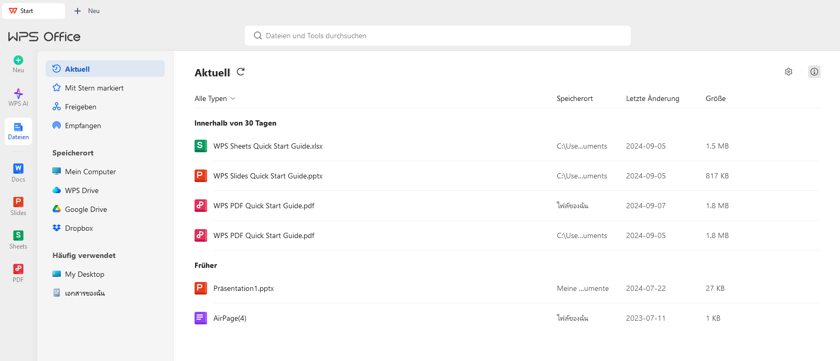Image resolution: width=840 pixels, height=361 pixels.
Task: Open Präsentation1.pptx file
Action: click(x=243, y=288)
